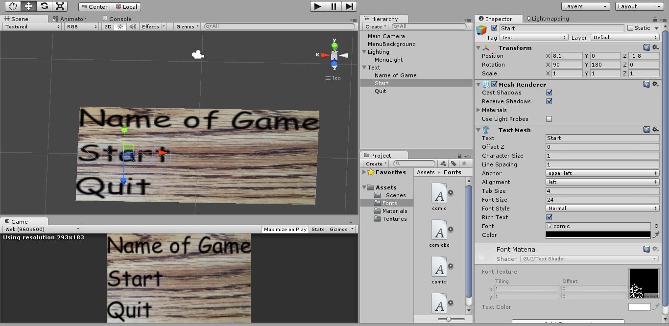
Task: Open the Create menu in Hierarchy
Action: click(374, 26)
